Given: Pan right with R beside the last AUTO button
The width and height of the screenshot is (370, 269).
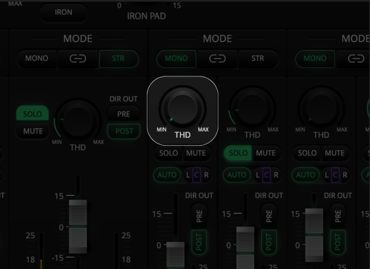Looking at the screenshot, I should pos(345,175).
